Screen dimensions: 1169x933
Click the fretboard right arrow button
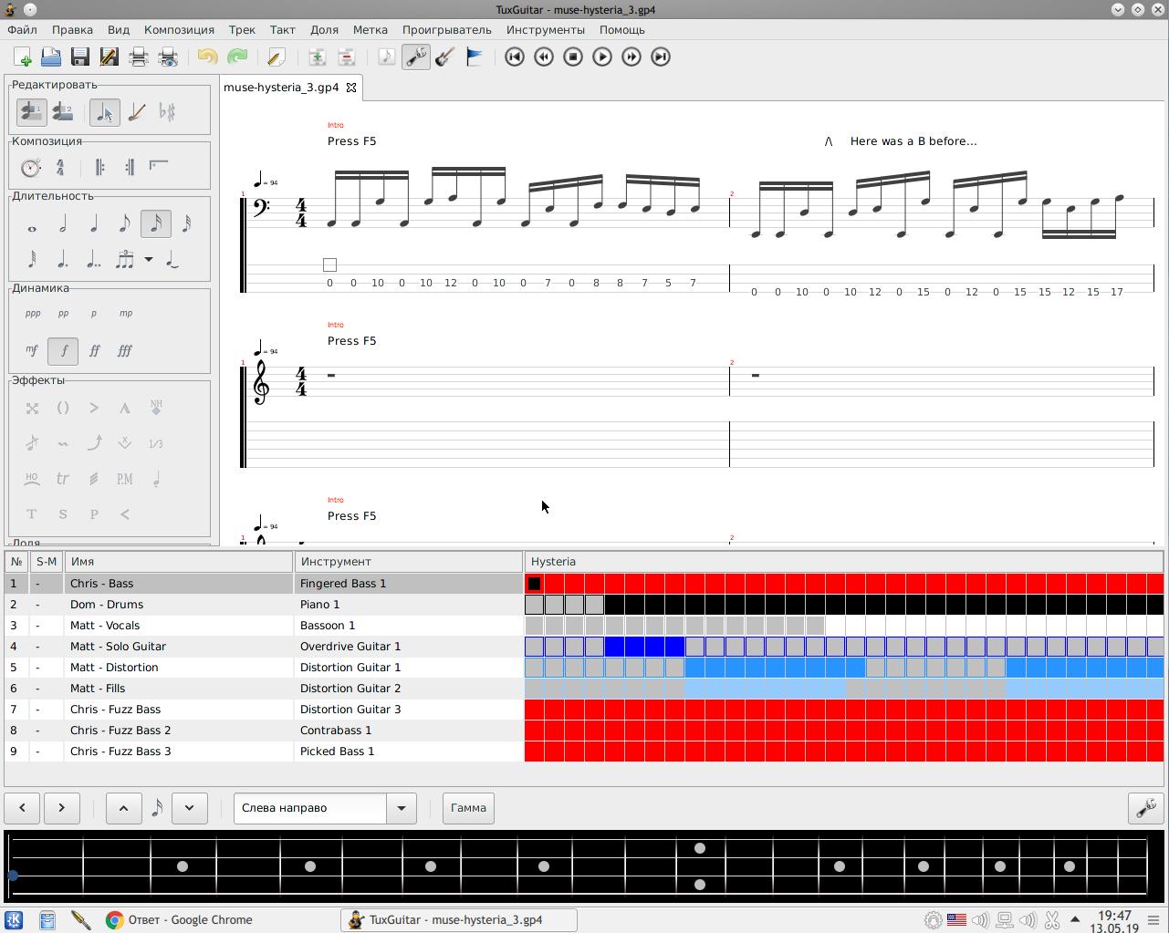point(61,808)
